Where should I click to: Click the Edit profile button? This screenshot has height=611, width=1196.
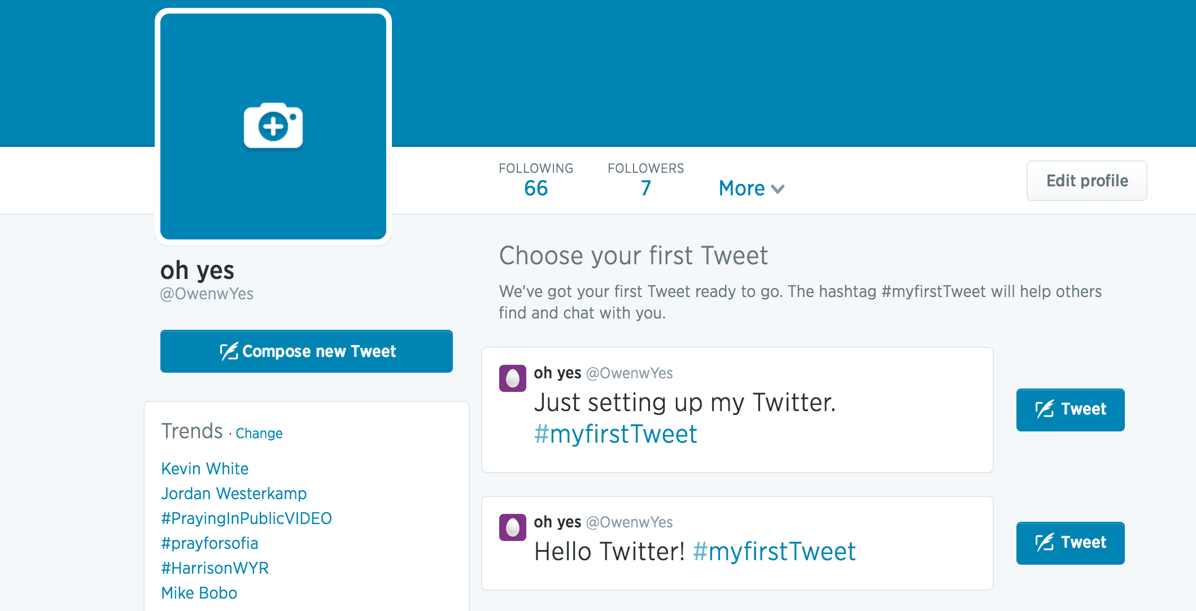coord(1086,181)
